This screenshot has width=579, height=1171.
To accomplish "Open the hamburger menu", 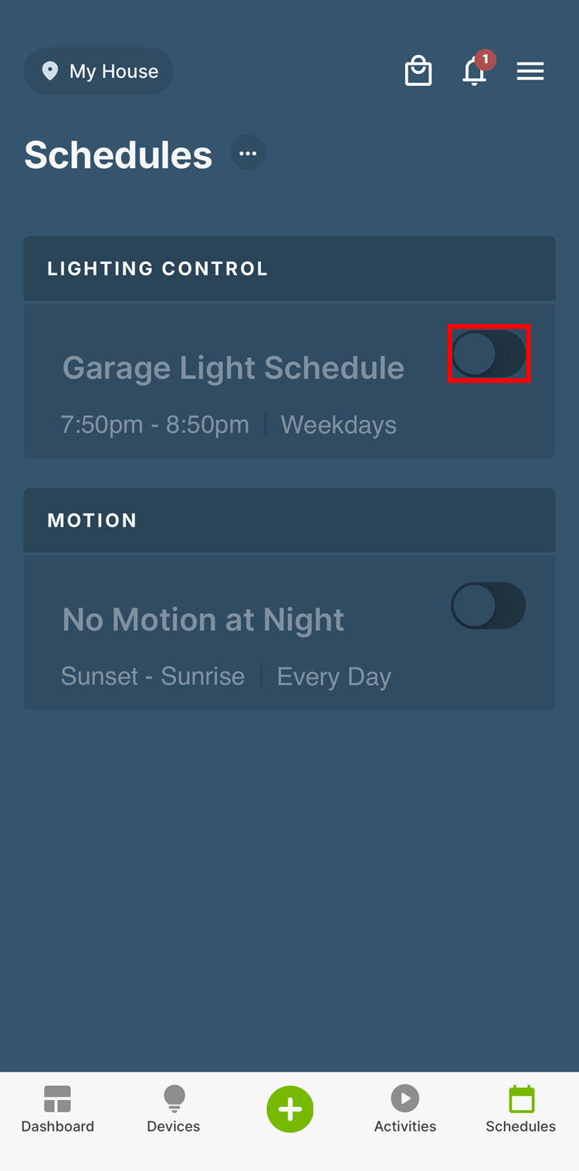I will click(x=530, y=71).
